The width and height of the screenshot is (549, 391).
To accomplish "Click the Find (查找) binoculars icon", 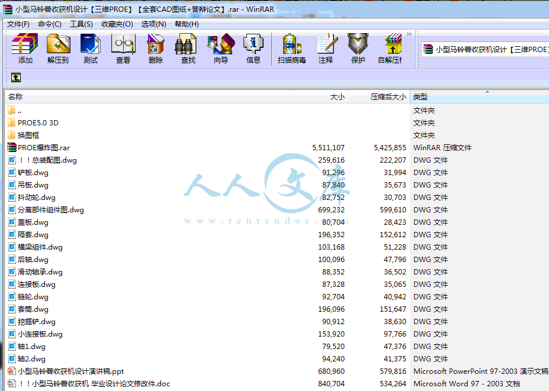I will (x=188, y=49).
